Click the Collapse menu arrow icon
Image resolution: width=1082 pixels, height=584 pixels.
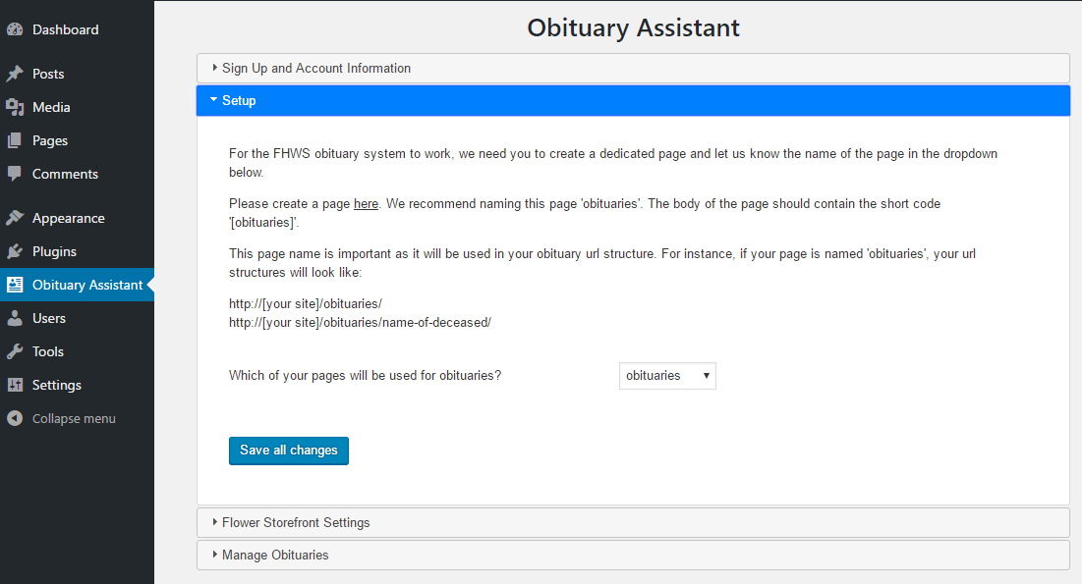(x=15, y=419)
